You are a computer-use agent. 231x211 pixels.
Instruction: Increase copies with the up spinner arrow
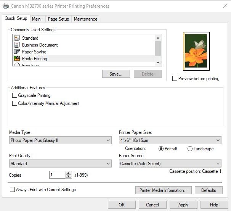pyautogui.click(x=69, y=173)
